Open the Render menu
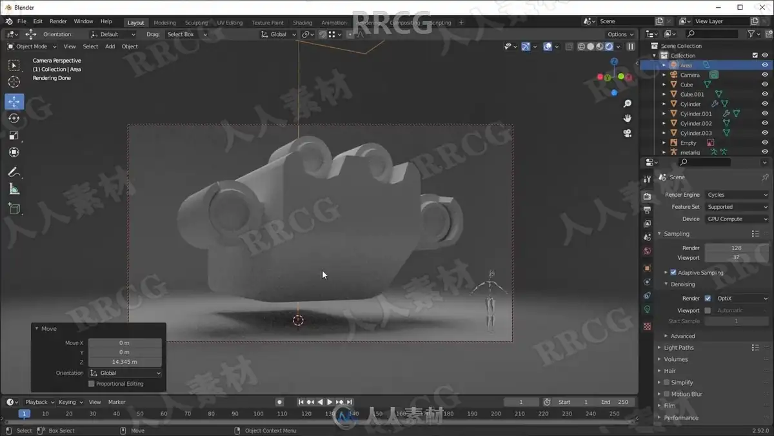Image resolution: width=774 pixels, height=436 pixels. pos(58,21)
